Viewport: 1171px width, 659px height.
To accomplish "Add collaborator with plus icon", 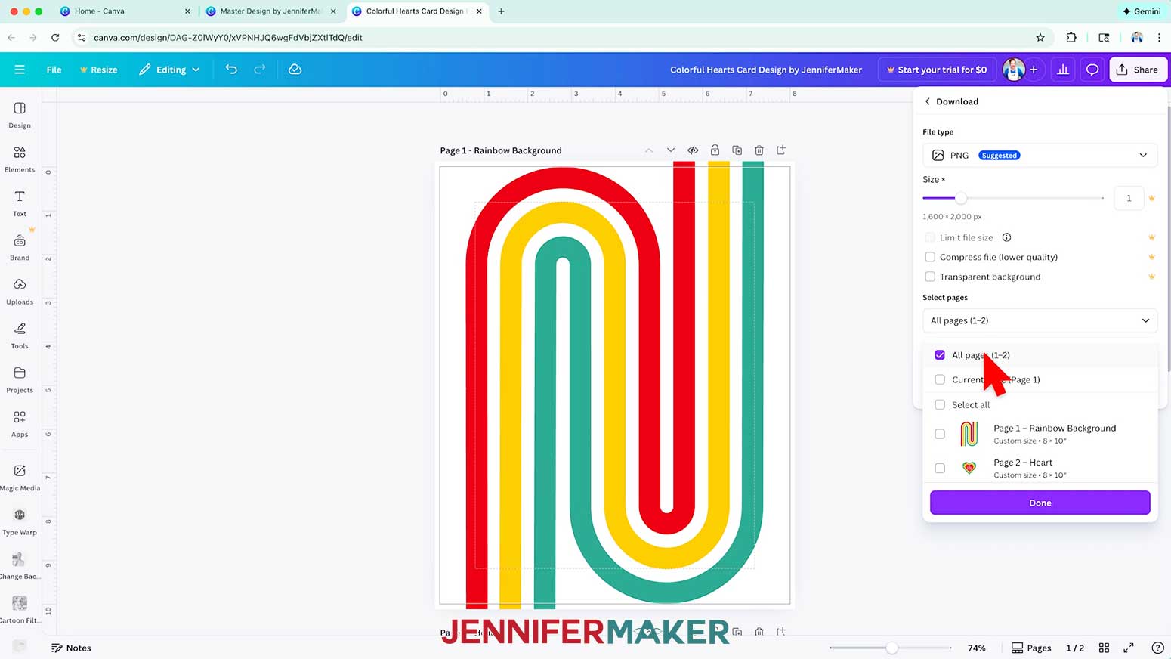I will point(1034,70).
